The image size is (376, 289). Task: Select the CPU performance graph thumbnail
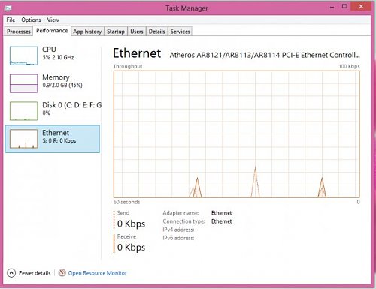23,56
